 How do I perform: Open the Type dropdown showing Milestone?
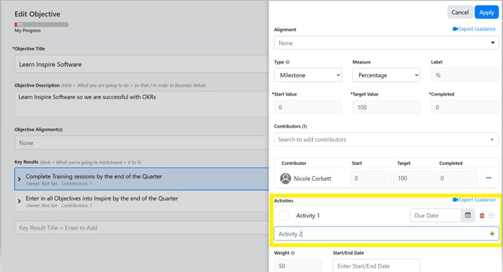308,75
